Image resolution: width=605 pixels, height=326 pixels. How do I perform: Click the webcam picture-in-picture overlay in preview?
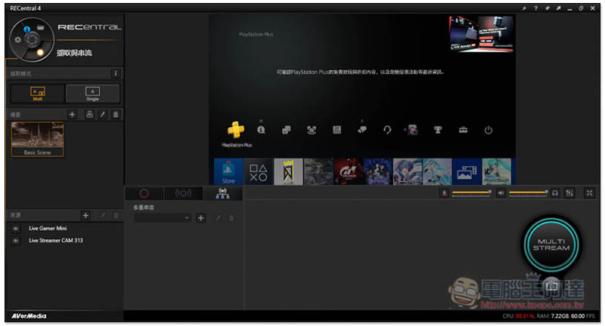click(x=482, y=33)
